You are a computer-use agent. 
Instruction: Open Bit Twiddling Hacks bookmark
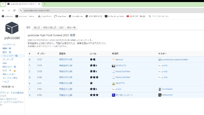coord(114,16)
